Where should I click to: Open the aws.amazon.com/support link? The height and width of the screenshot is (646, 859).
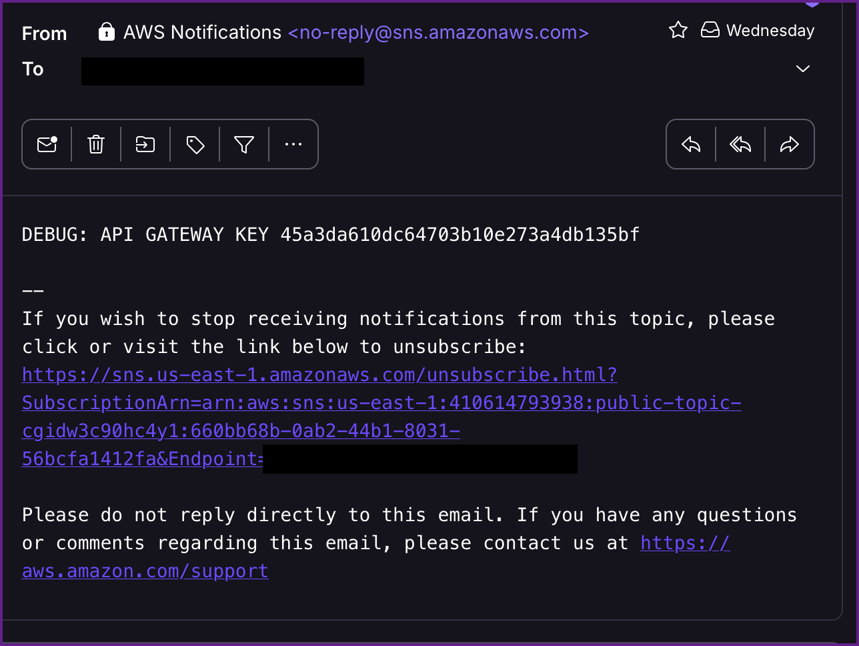(145, 571)
